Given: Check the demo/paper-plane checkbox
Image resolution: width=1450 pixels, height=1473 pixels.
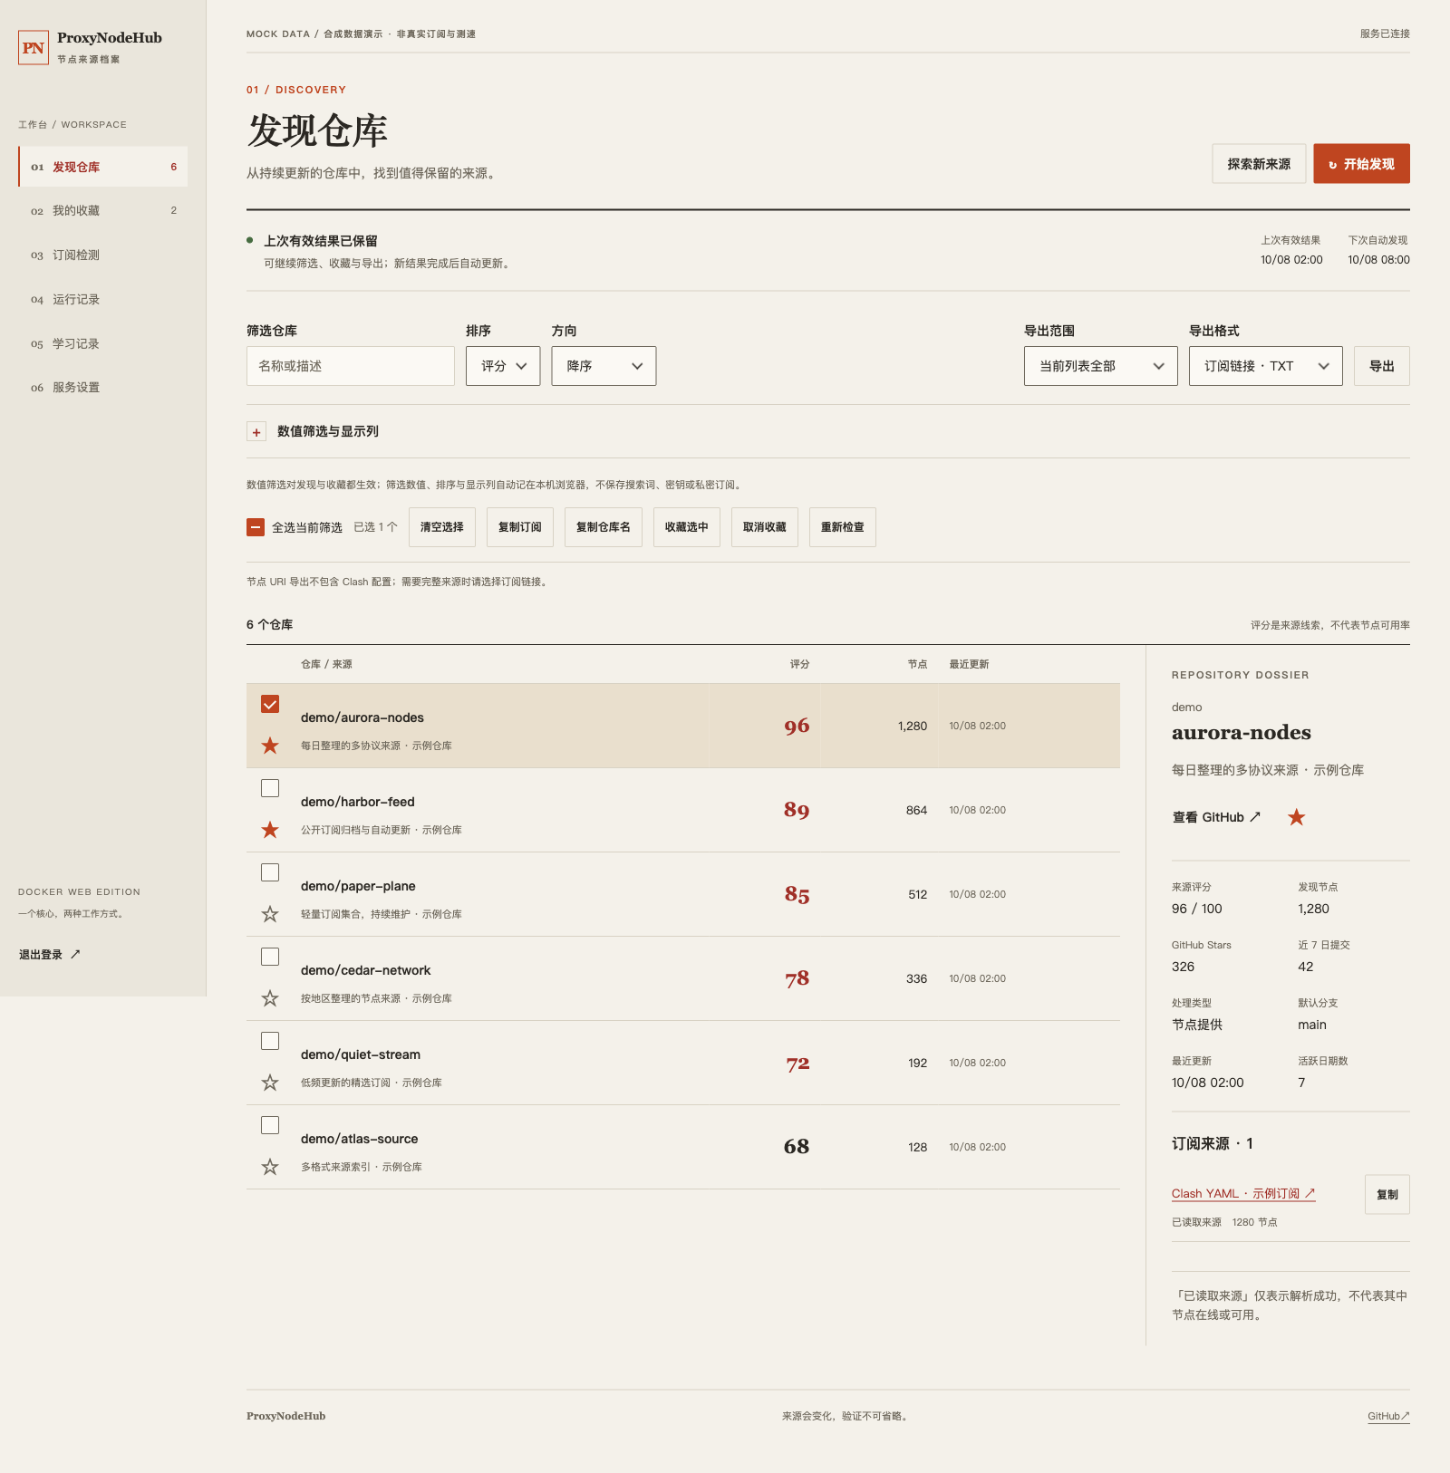Looking at the screenshot, I should (270, 872).
